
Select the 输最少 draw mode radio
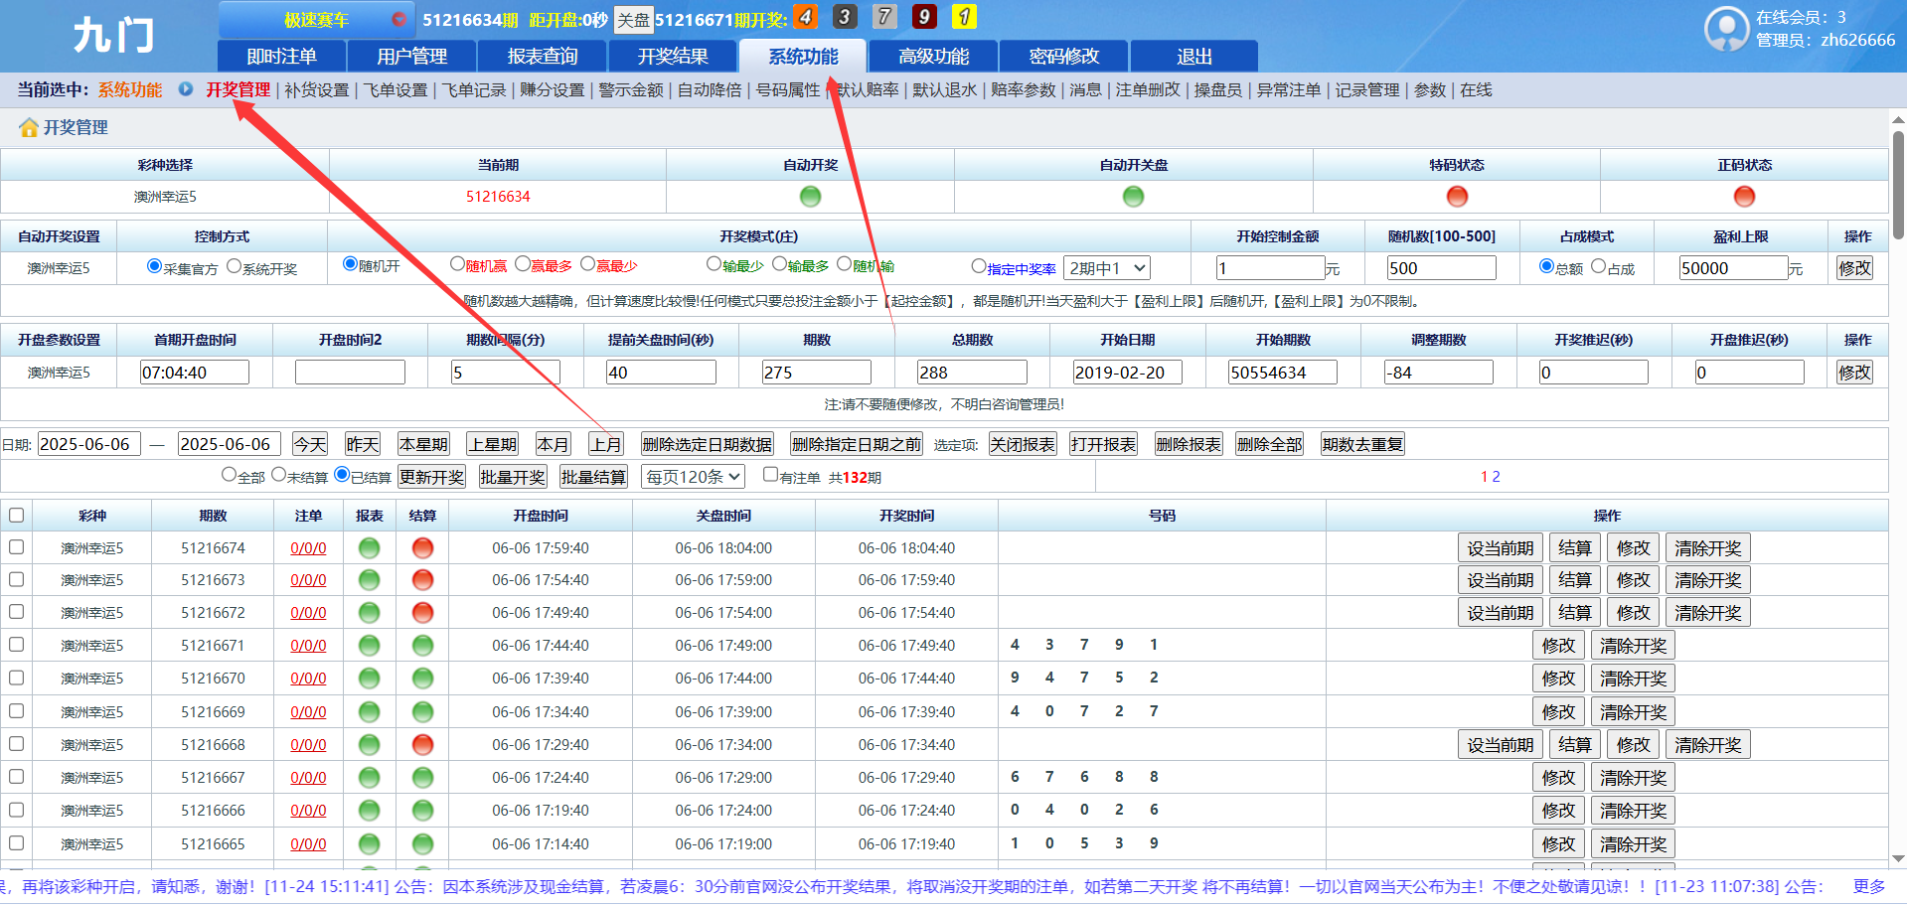[x=714, y=264]
